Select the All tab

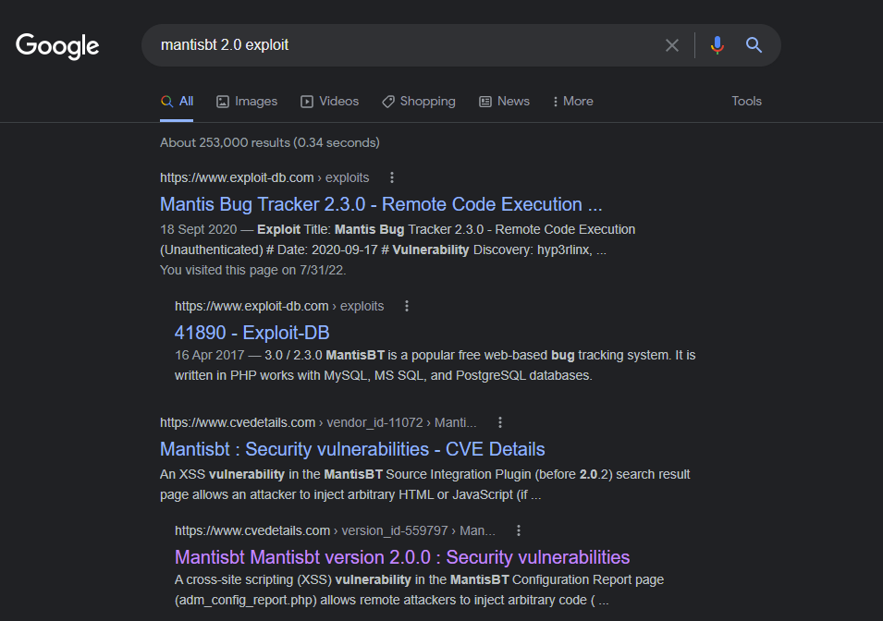pyautogui.click(x=177, y=102)
